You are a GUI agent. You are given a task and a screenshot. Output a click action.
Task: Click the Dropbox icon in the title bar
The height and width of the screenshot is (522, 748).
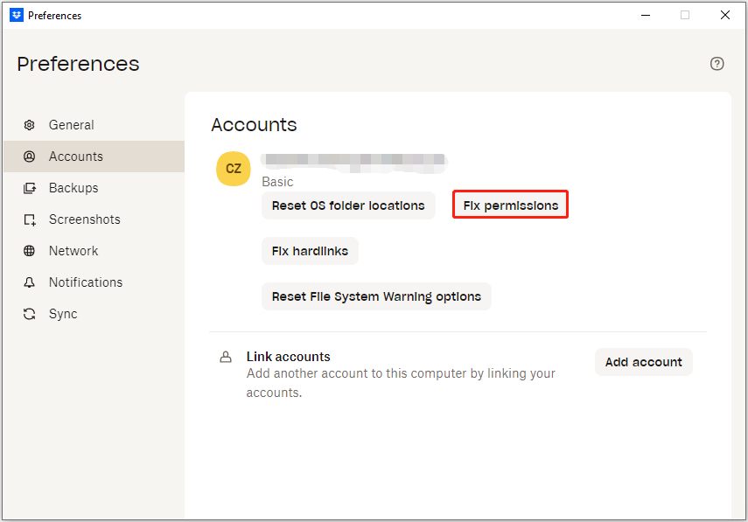click(16, 14)
